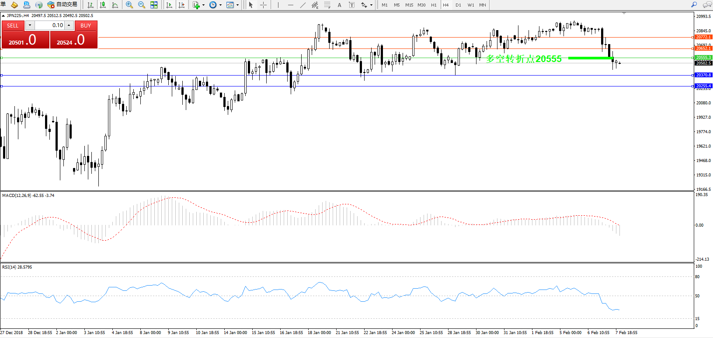The height and width of the screenshot is (338, 713).
Task: Toggle the 自动交易 auto trading button
Action: coord(63,5)
